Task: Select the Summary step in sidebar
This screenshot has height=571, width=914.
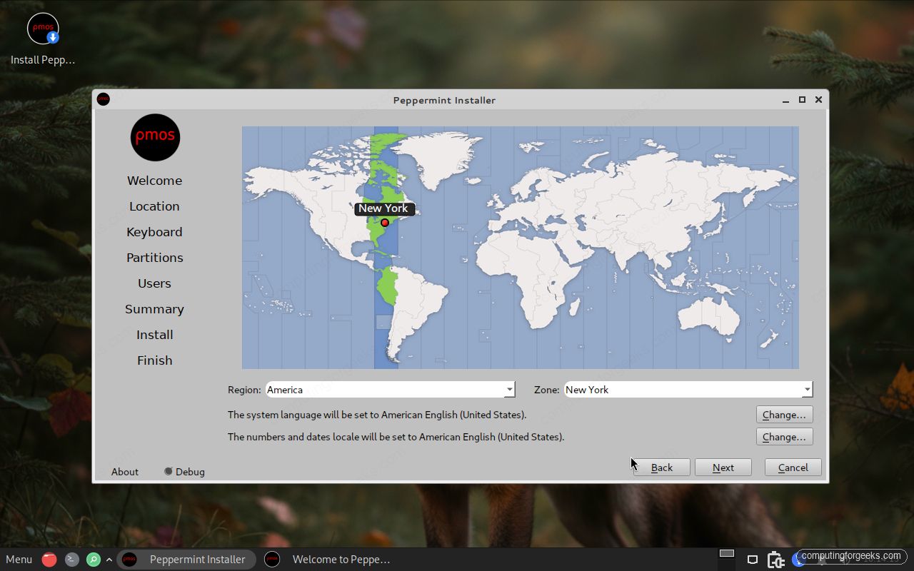Action: tap(155, 309)
